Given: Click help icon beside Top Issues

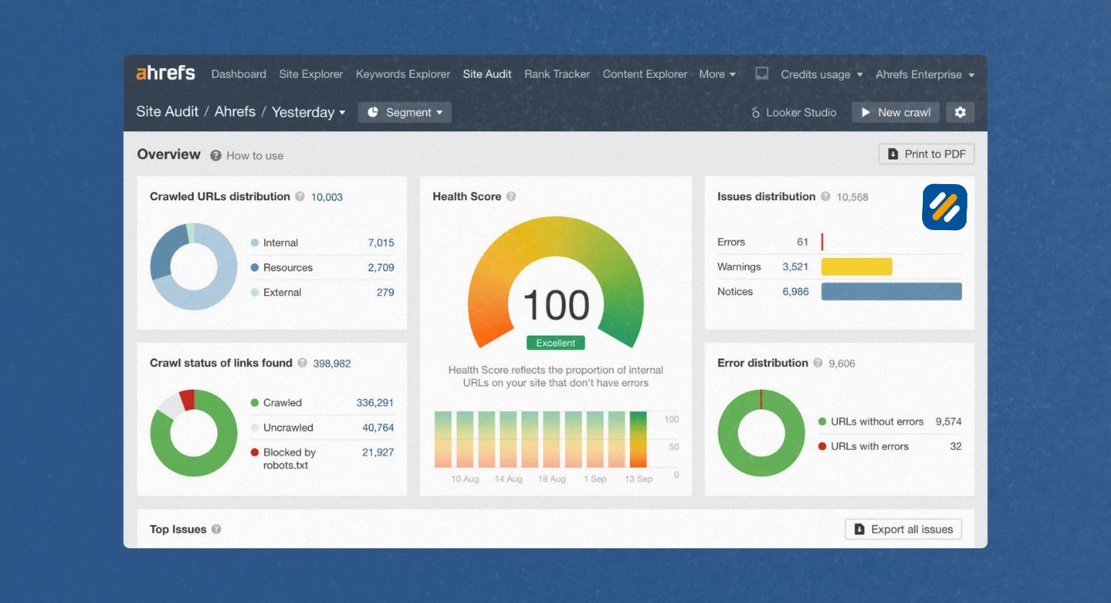Looking at the screenshot, I should point(216,529).
